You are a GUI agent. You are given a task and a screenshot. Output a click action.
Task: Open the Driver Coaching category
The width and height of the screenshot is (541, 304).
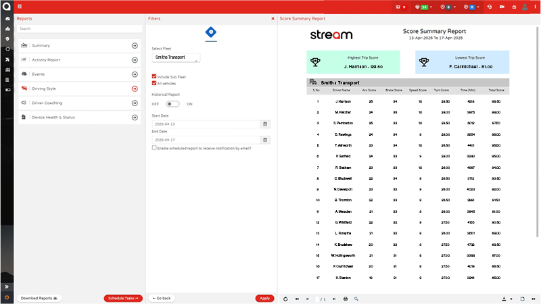coord(79,103)
